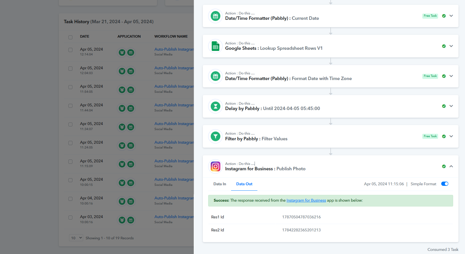Click the Free Task badge on Filter step
The width and height of the screenshot is (465, 254).
[430, 136]
